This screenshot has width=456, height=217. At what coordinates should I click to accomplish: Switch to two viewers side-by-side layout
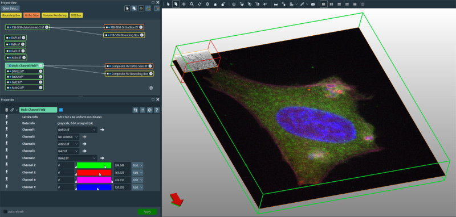[331, 4]
